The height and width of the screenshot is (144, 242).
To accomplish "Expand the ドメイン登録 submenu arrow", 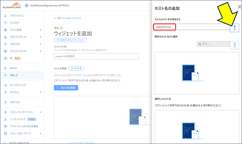I will (41, 30).
